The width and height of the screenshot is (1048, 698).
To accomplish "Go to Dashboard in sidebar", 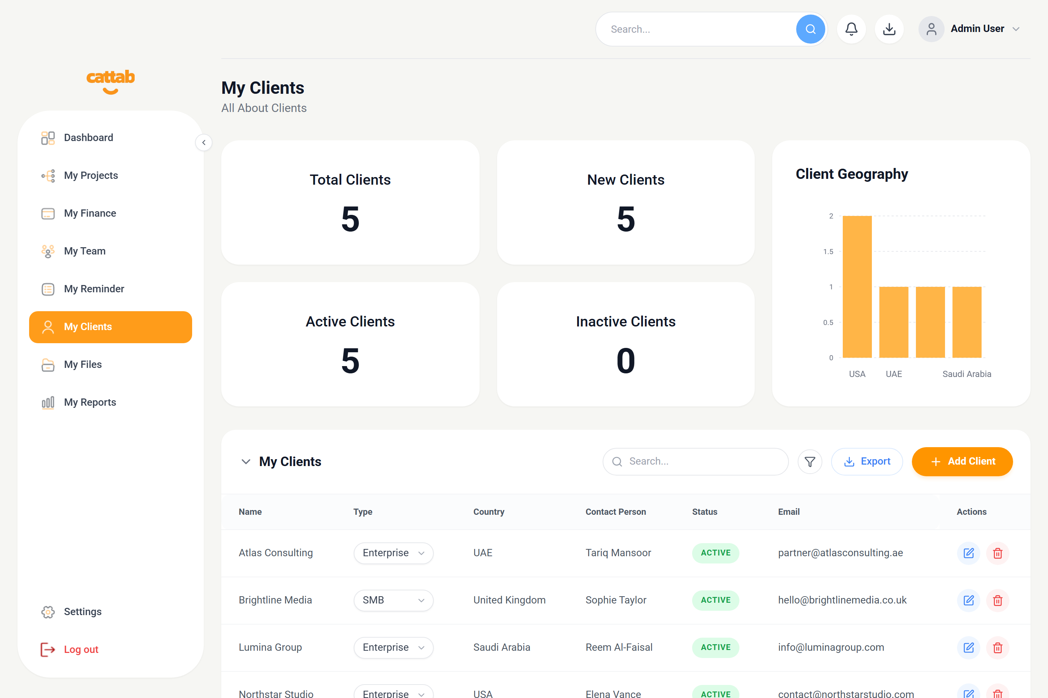I will tap(111, 138).
